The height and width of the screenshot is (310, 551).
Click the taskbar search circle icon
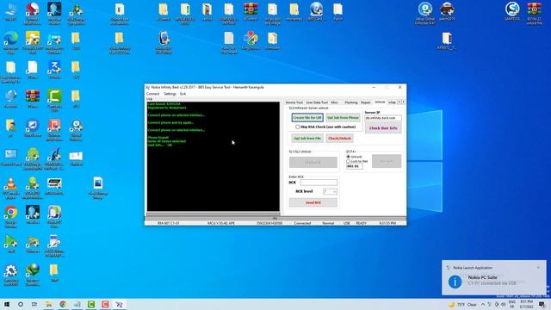point(21,304)
